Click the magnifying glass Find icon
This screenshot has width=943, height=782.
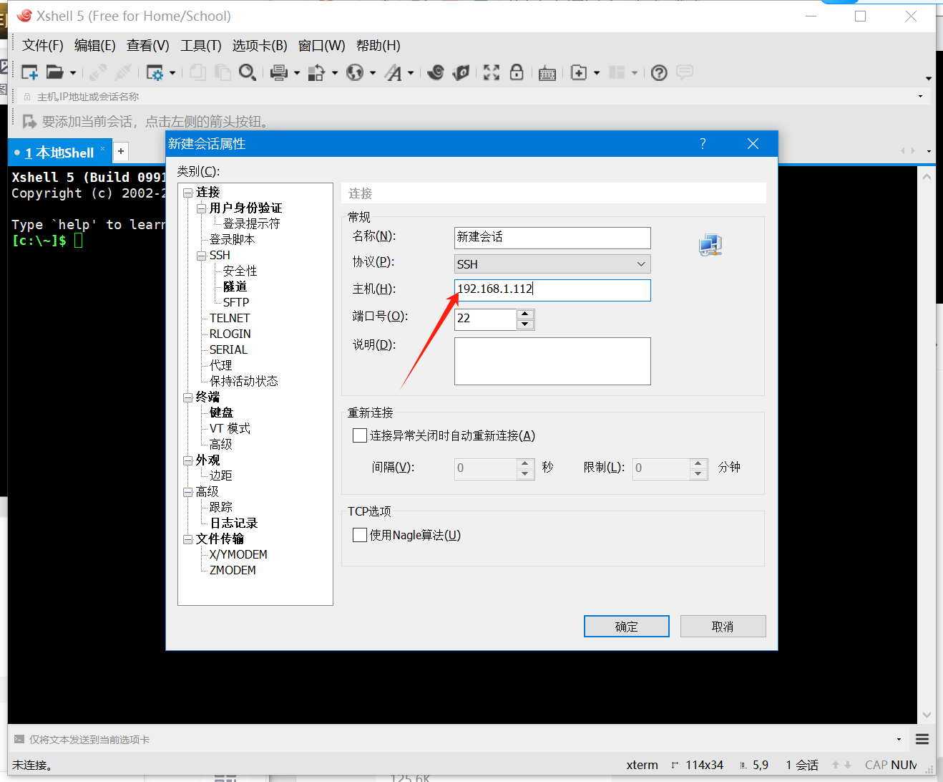[248, 72]
